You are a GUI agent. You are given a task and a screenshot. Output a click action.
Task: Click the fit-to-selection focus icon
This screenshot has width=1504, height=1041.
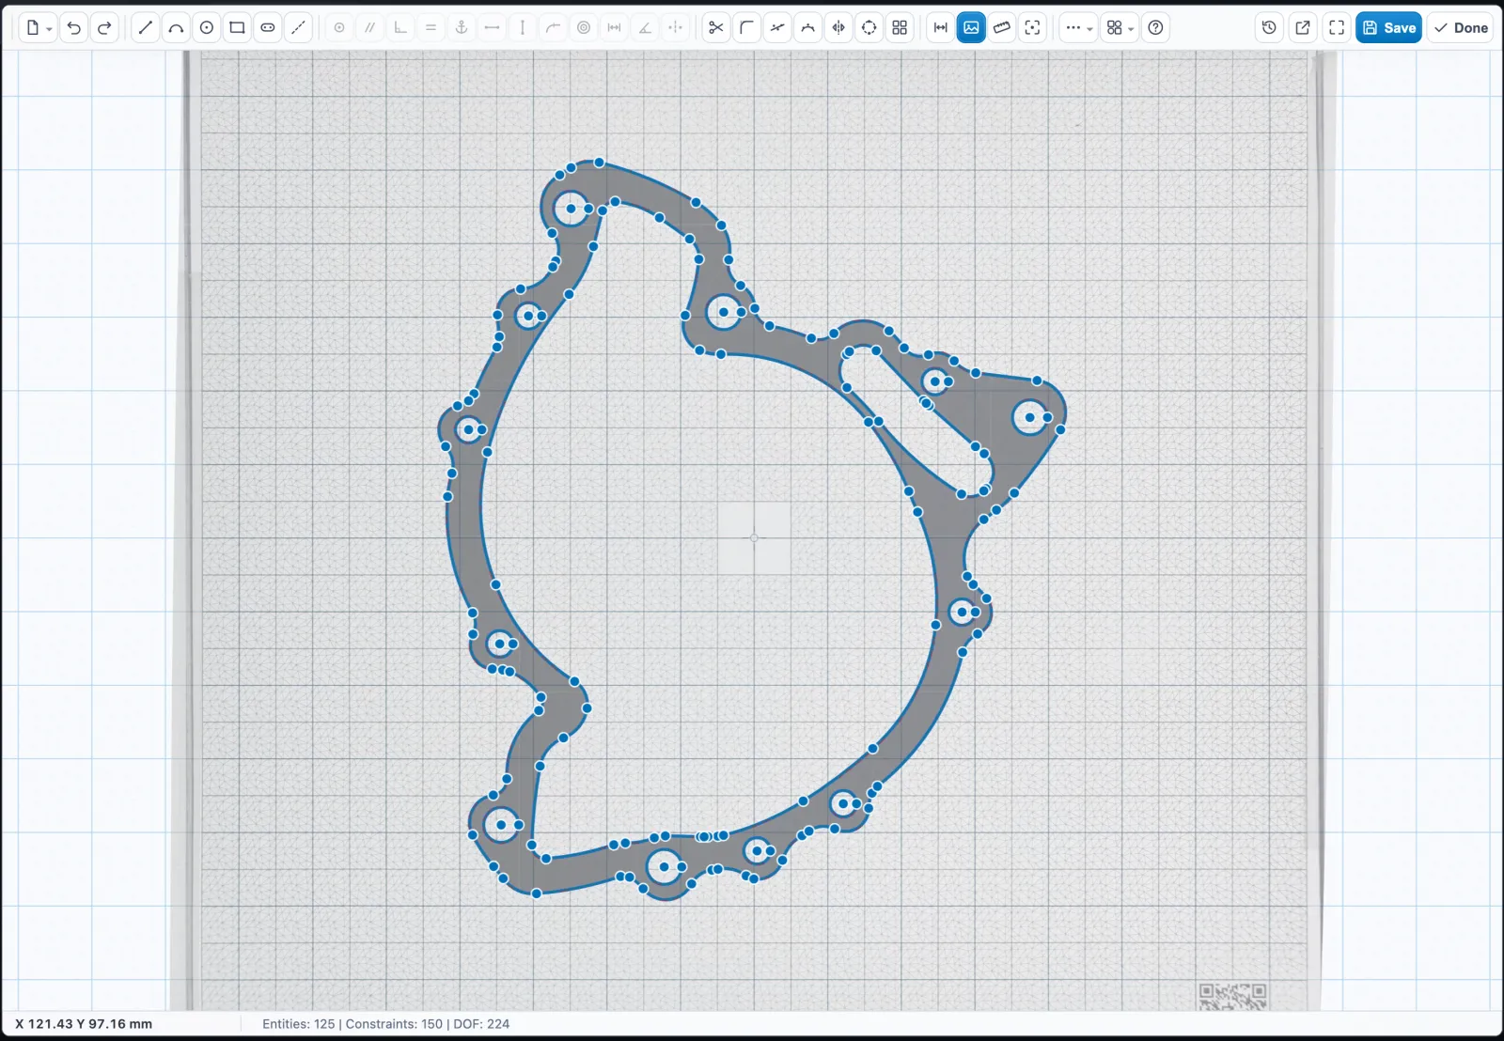click(x=1032, y=28)
